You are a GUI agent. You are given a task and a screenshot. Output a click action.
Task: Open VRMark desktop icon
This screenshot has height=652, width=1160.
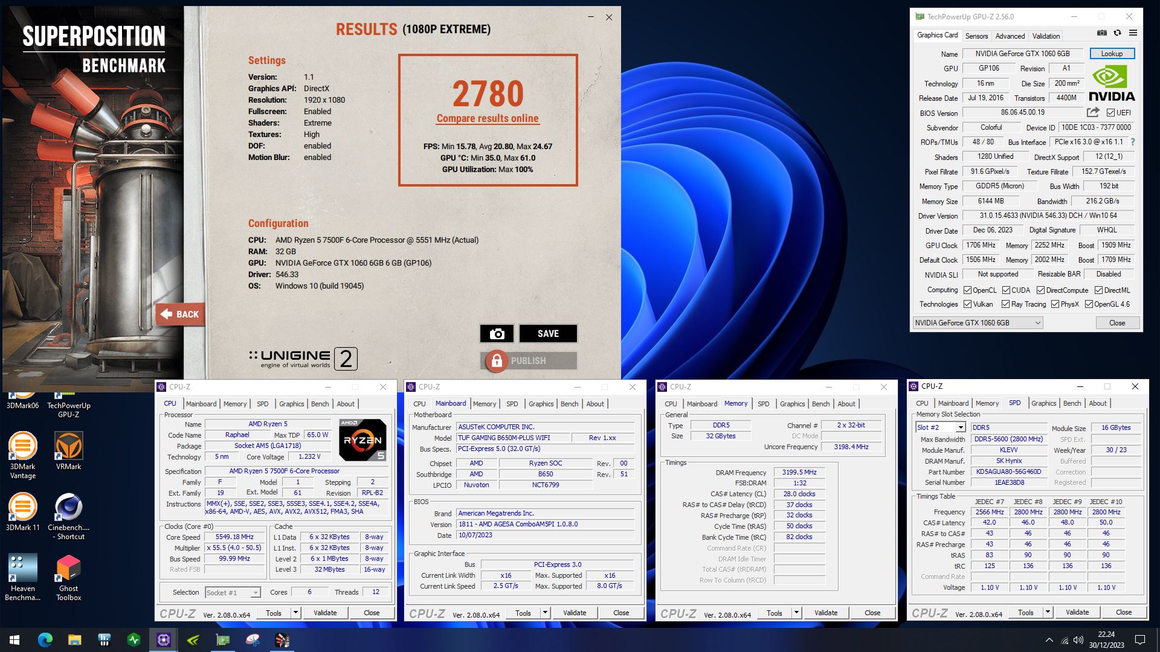click(x=68, y=451)
